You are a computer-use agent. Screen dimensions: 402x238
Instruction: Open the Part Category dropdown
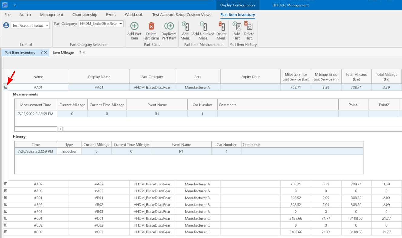(x=120, y=24)
